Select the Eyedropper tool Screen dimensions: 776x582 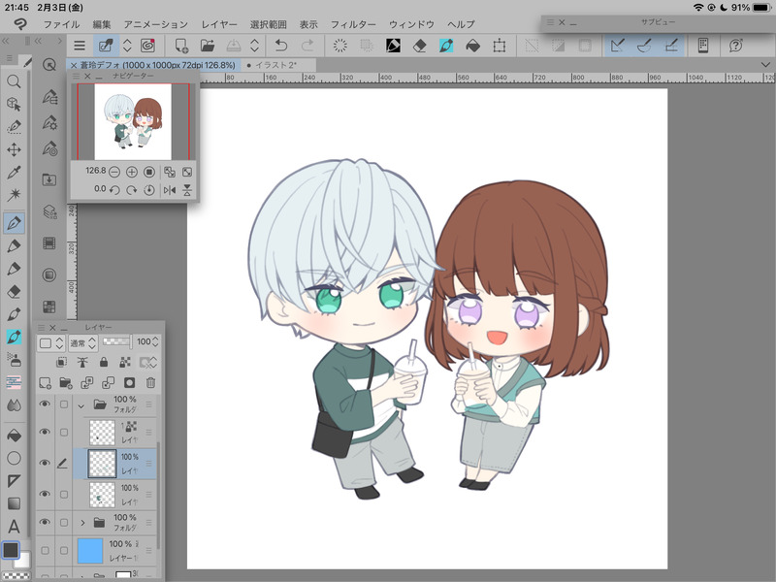14,173
